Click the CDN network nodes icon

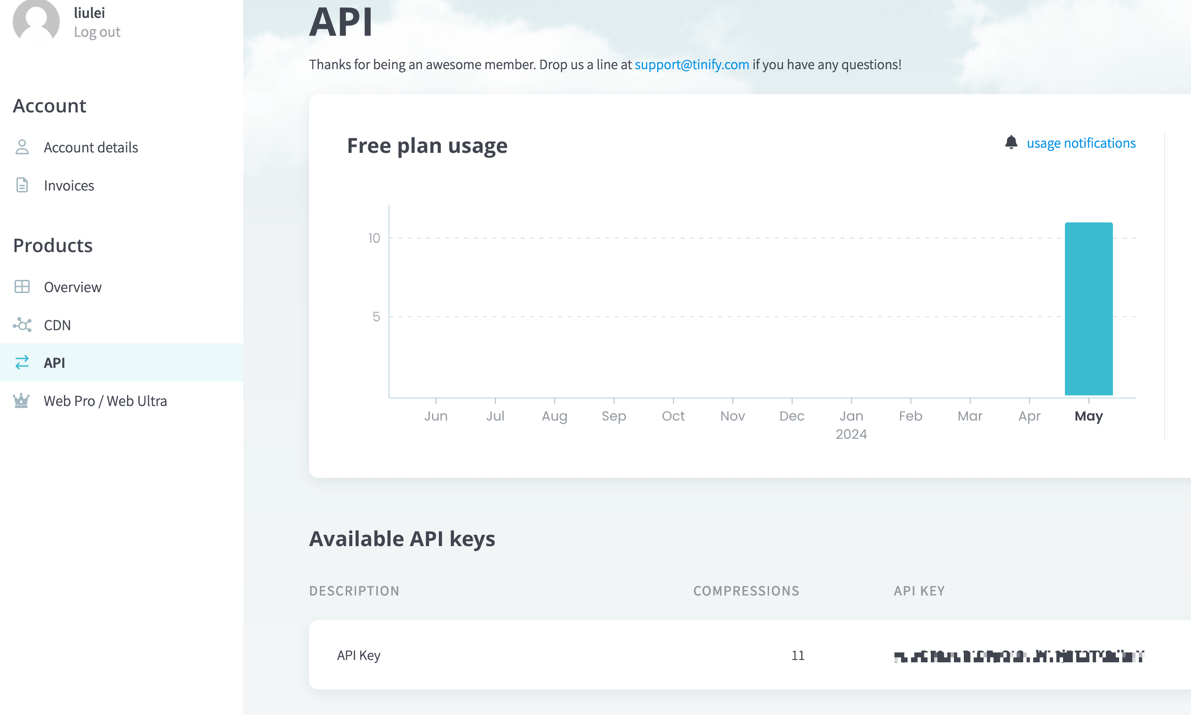[22, 325]
